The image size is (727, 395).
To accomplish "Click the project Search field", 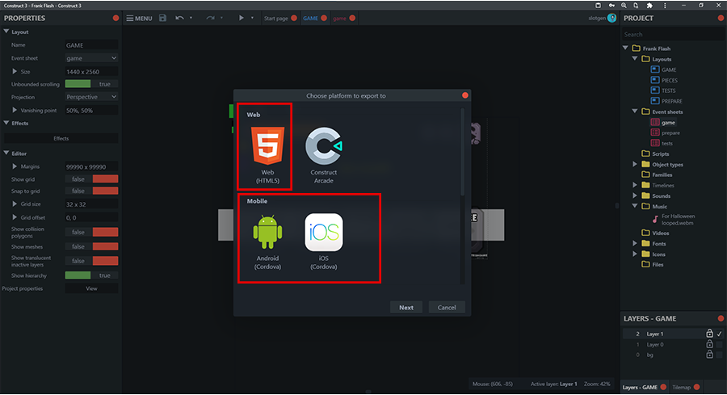I will click(672, 34).
